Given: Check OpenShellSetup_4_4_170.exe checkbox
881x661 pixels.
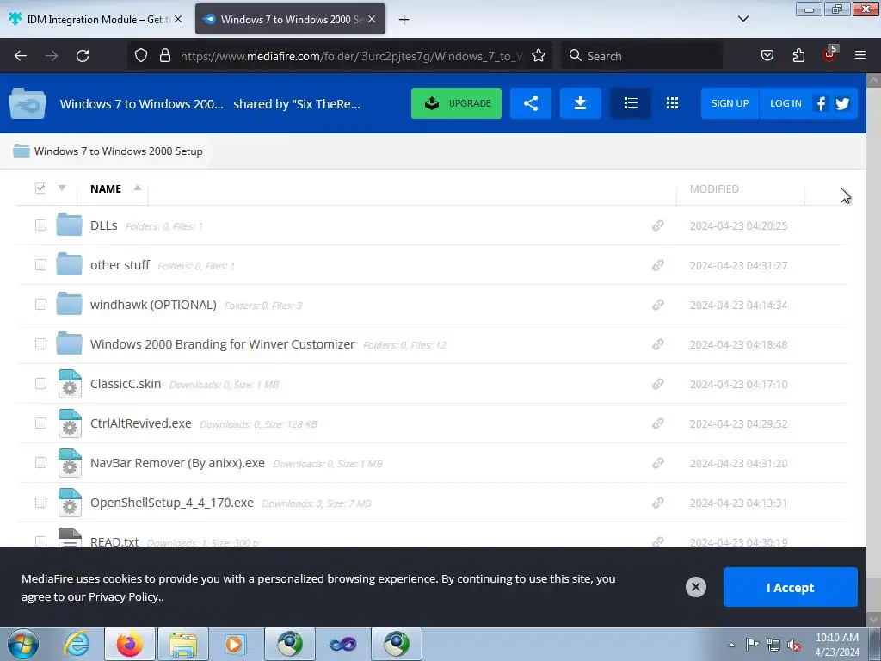Looking at the screenshot, I should click(x=40, y=503).
